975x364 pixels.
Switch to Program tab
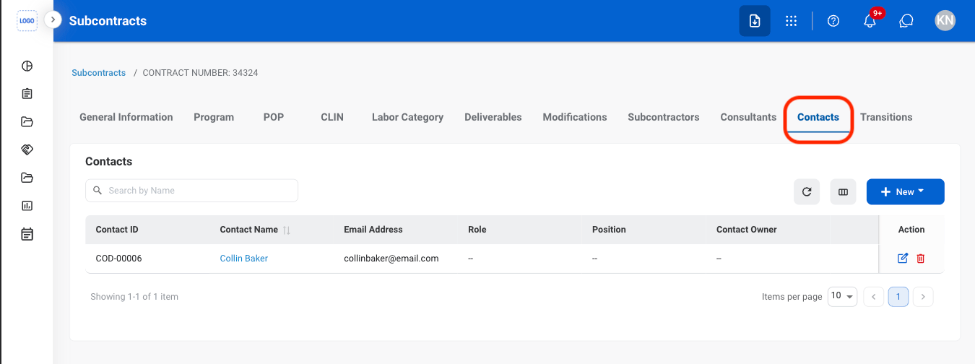[214, 117]
